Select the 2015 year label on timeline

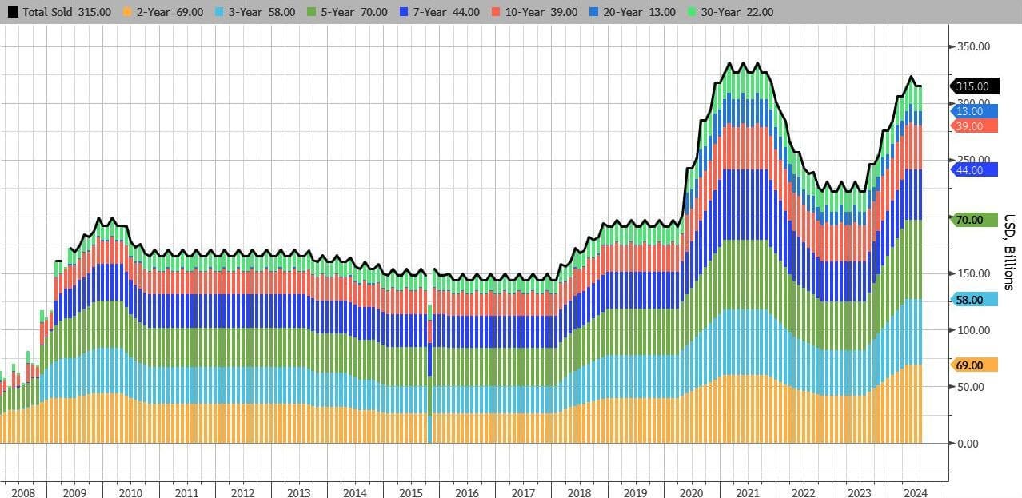pyautogui.click(x=411, y=493)
